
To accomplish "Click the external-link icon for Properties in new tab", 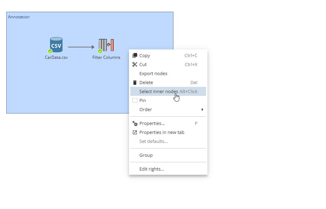I will pyautogui.click(x=135, y=132).
